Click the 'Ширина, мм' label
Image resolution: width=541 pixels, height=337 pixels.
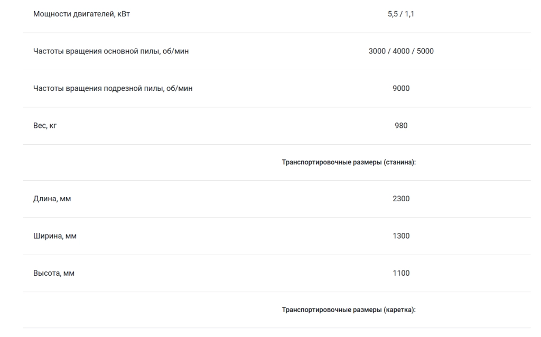[55, 236]
